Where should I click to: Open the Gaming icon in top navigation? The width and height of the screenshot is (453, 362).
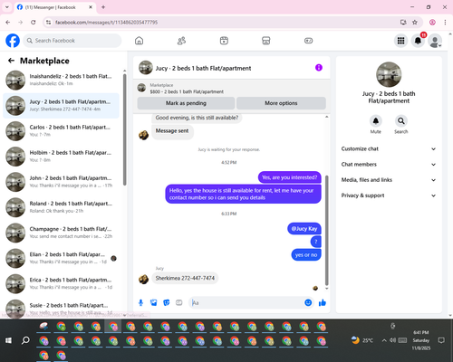(308, 41)
